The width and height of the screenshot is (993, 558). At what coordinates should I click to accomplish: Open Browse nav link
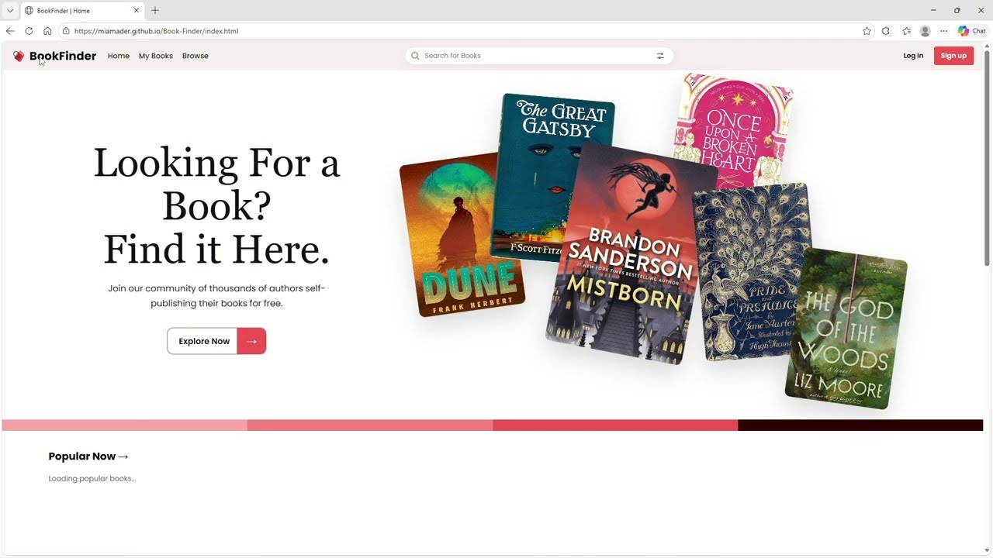pyautogui.click(x=195, y=56)
